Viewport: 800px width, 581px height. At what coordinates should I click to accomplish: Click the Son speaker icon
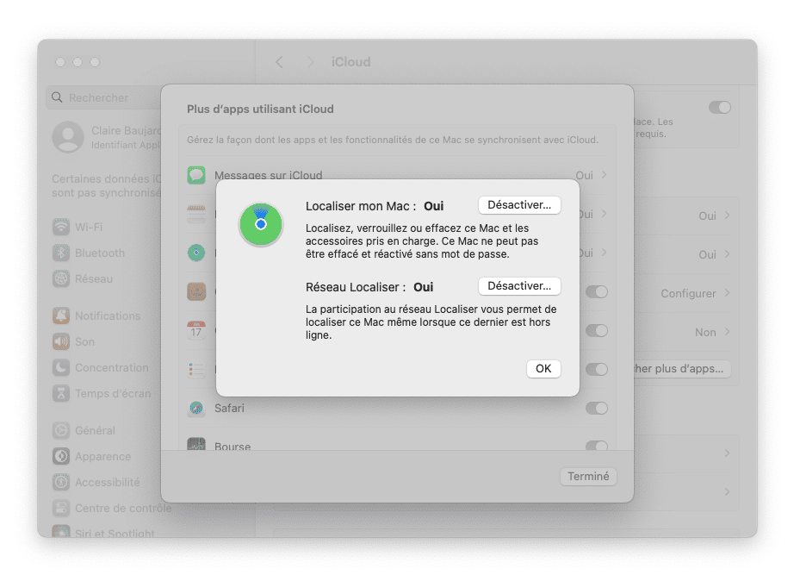coord(61,341)
